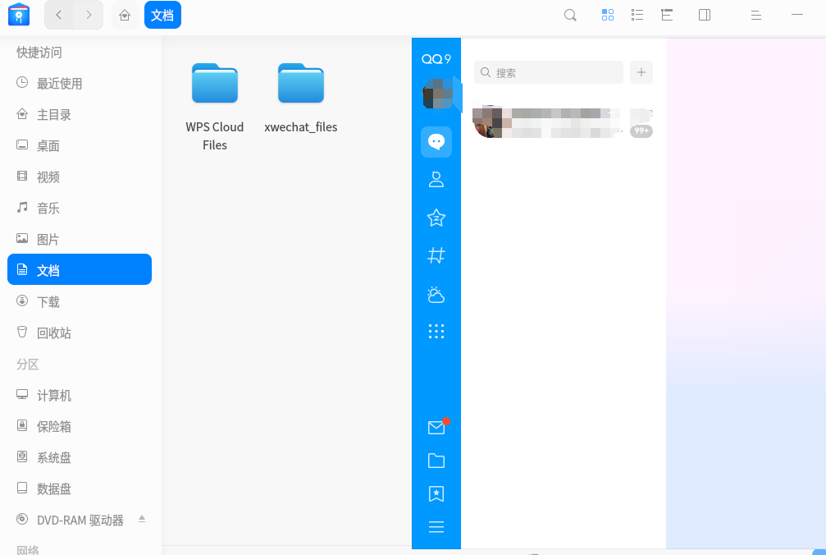Open the QQ apps grid icon
Screen dimensions: 826x555
pos(436,331)
